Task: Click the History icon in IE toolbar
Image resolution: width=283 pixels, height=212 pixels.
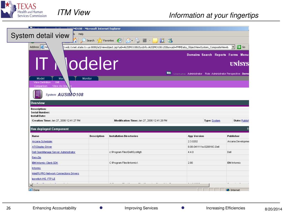Action: coord(119,41)
